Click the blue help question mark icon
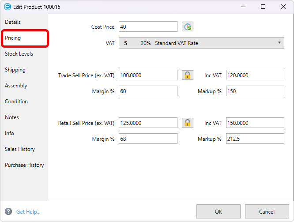This screenshot has width=294, height=222. [x=8, y=211]
